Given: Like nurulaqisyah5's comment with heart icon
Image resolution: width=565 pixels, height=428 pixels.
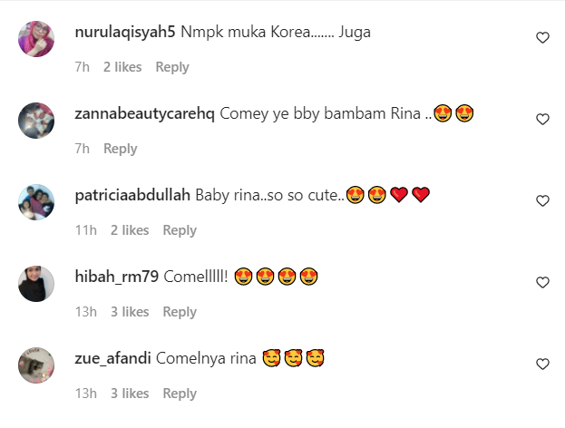Looking at the screenshot, I should click(542, 37).
